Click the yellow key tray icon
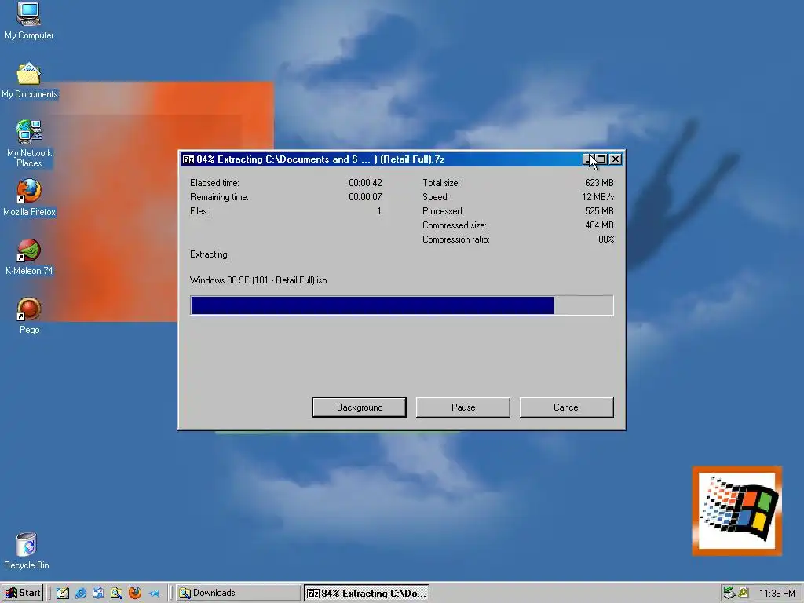This screenshot has height=603, width=804. pos(743,593)
